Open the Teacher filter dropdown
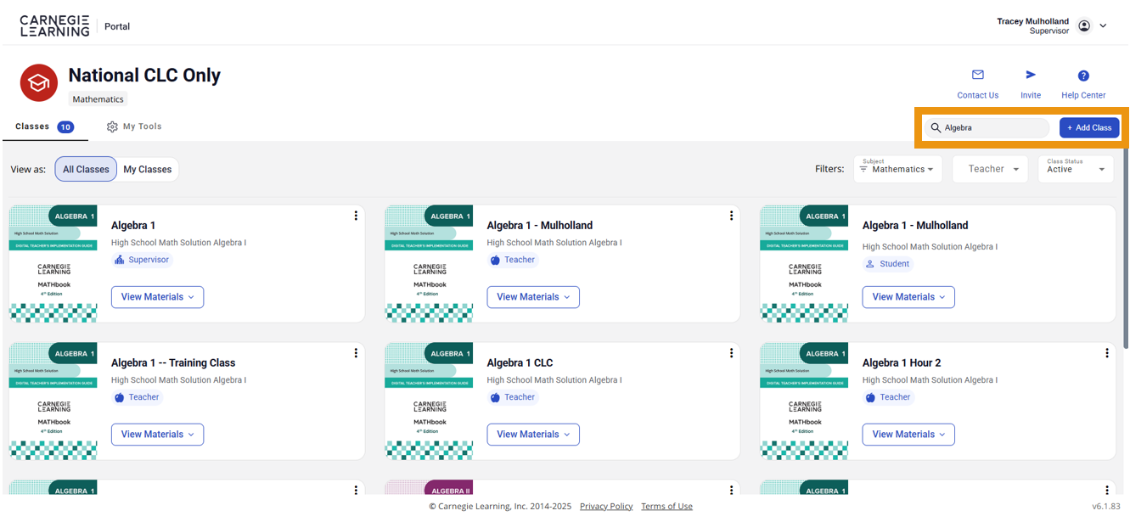The height and width of the screenshot is (522, 1130). (x=990, y=169)
